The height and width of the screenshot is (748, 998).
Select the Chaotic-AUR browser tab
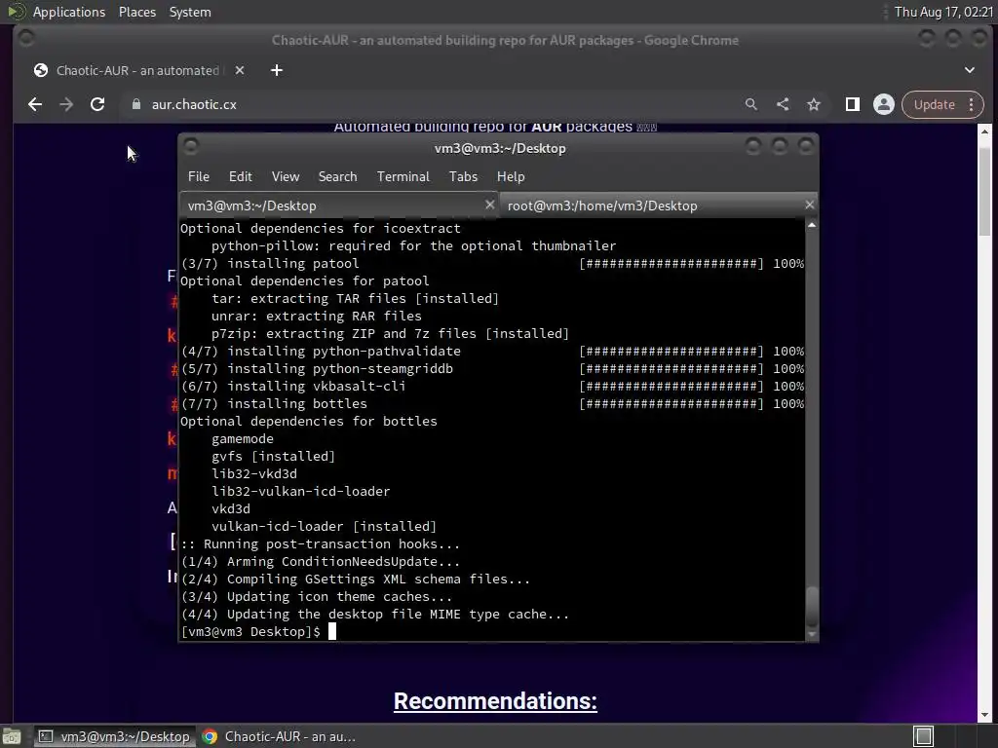pos(136,70)
